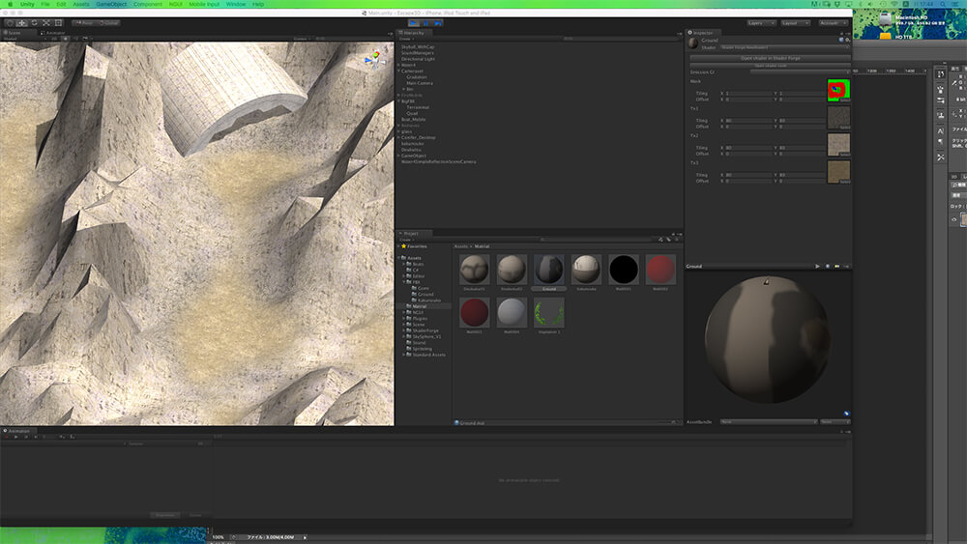The width and height of the screenshot is (967, 544).
Task: Click Open shader in Shader Forge button
Action: pos(770,58)
